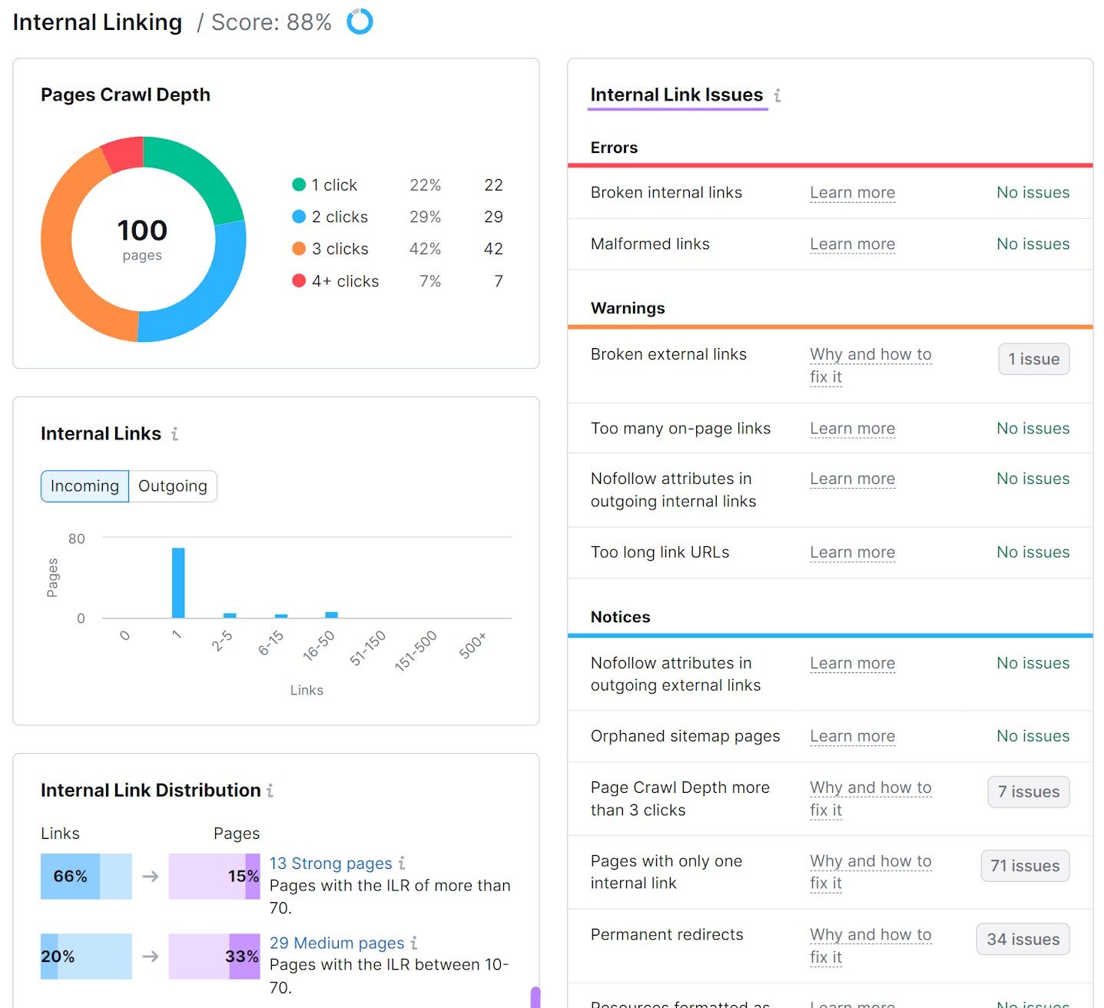Switch to the Outgoing links tab
This screenshot has width=1104, height=1008.
pos(173,486)
